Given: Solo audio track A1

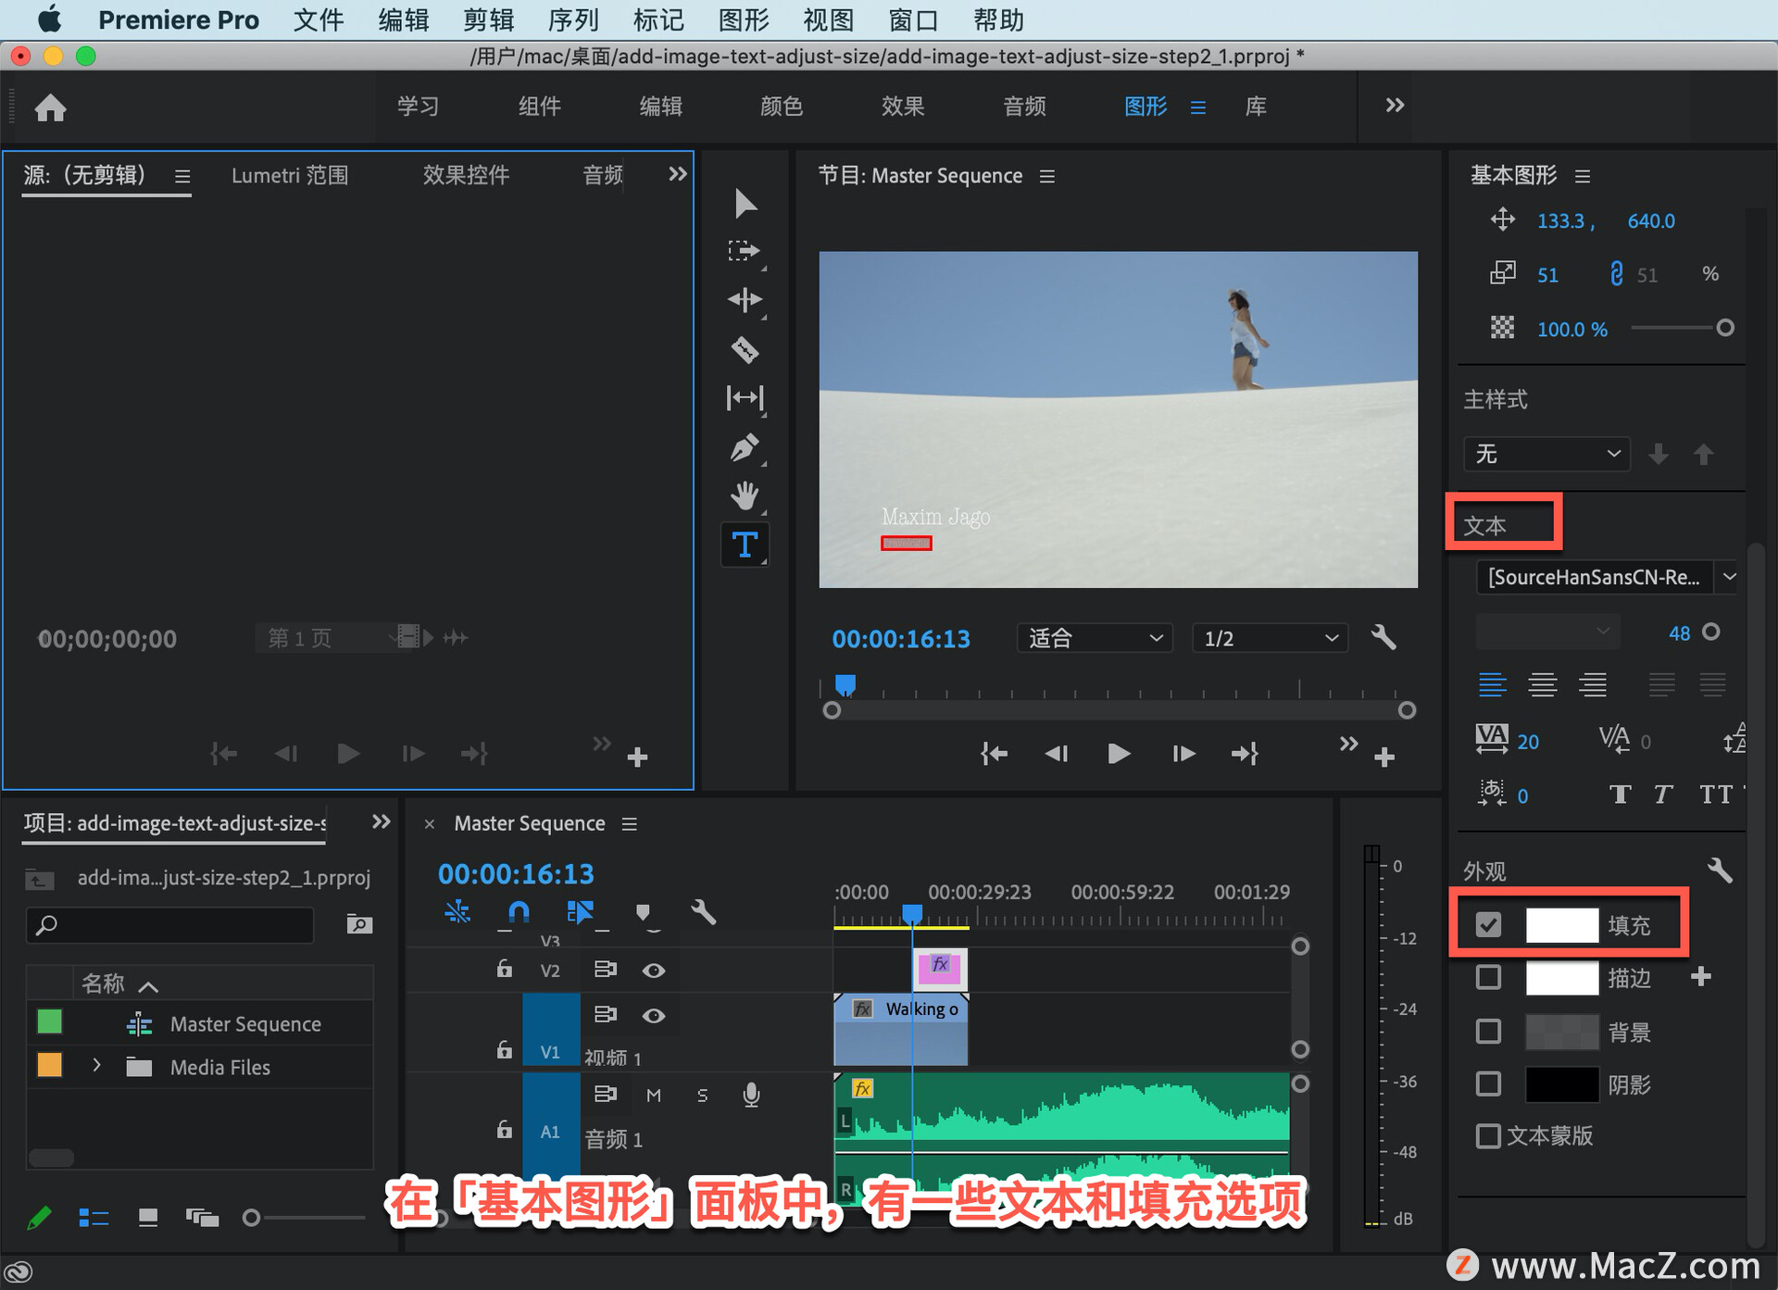Looking at the screenshot, I should pyautogui.click(x=702, y=1096).
